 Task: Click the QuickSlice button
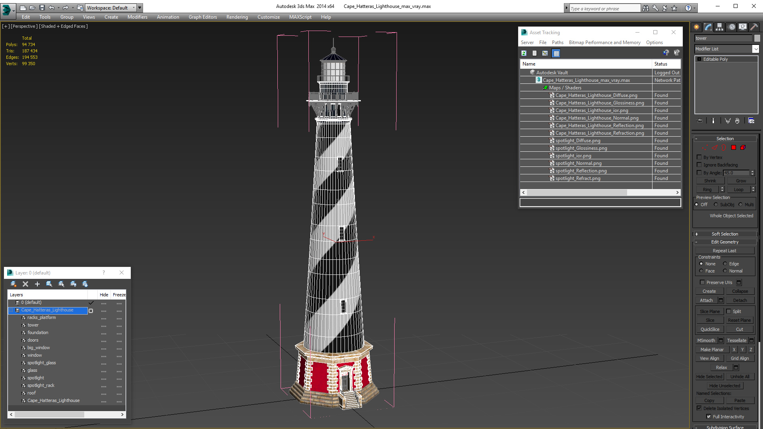[x=710, y=329]
